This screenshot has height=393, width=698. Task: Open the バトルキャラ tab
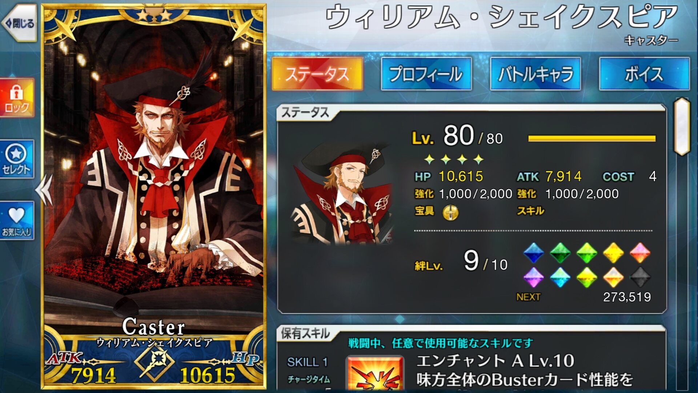click(535, 74)
